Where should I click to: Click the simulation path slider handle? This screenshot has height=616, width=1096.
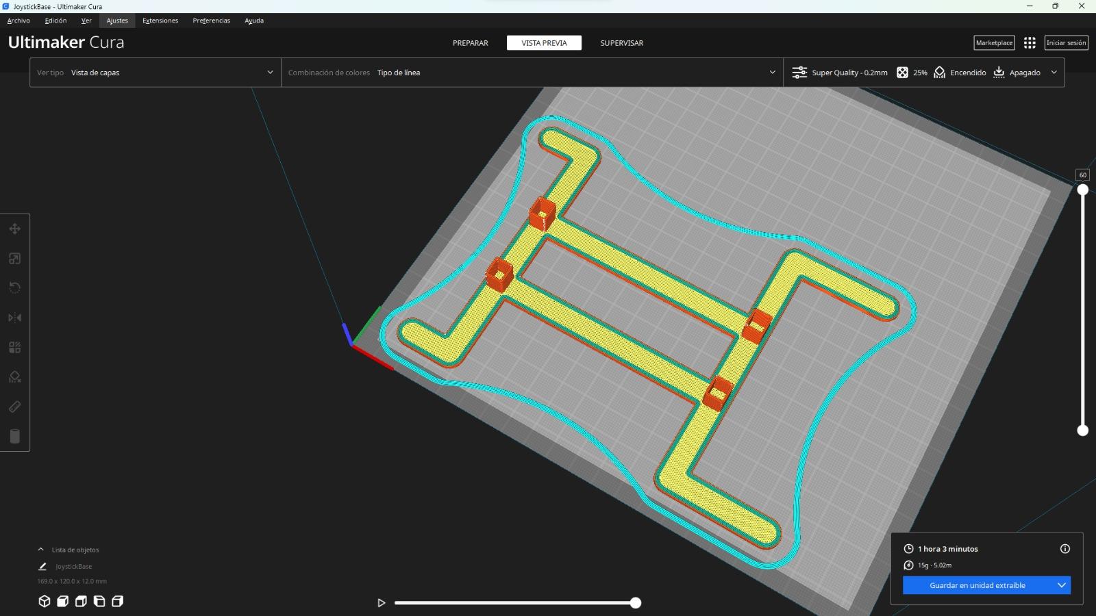click(636, 603)
